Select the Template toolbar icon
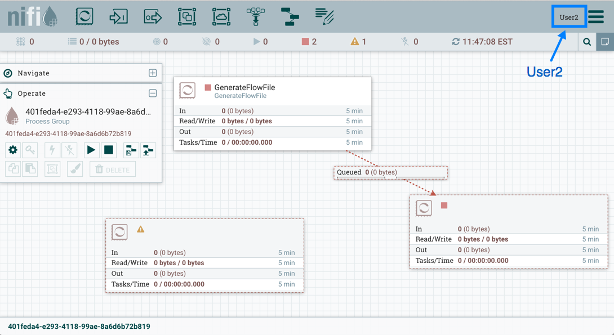This screenshot has width=614, height=335. [x=290, y=16]
